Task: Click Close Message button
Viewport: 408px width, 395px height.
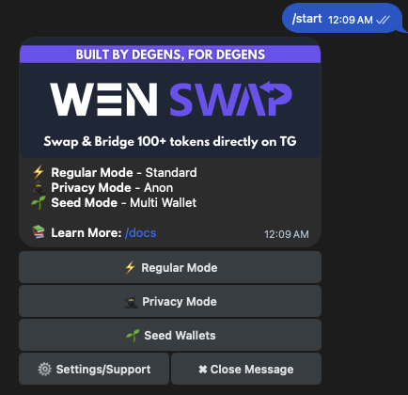Action: (246, 369)
